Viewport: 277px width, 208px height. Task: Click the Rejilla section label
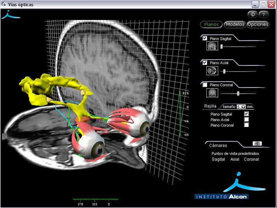tap(210, 106)
